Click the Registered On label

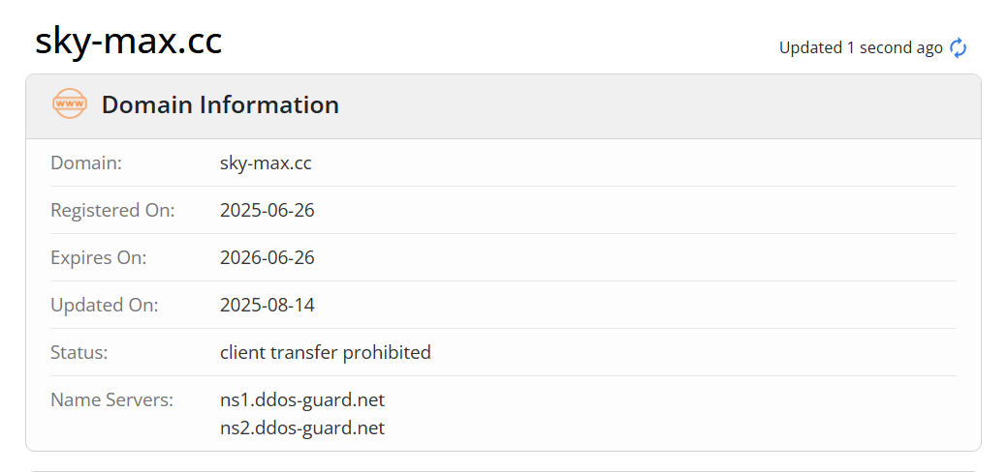[x=112, y=210]
